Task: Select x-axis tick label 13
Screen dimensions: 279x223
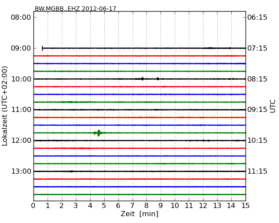Action: [x=217, y=206]
